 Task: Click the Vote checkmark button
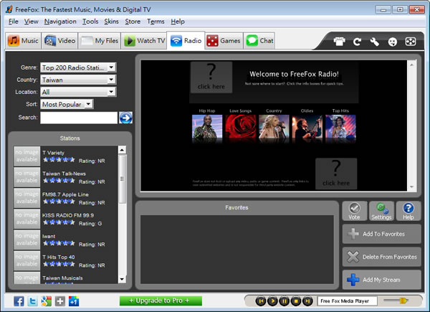355,211
